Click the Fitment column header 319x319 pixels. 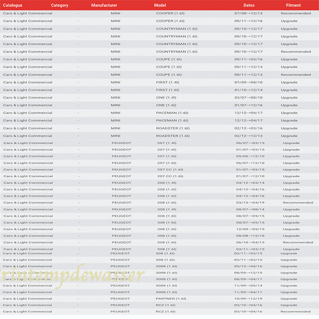293,5
